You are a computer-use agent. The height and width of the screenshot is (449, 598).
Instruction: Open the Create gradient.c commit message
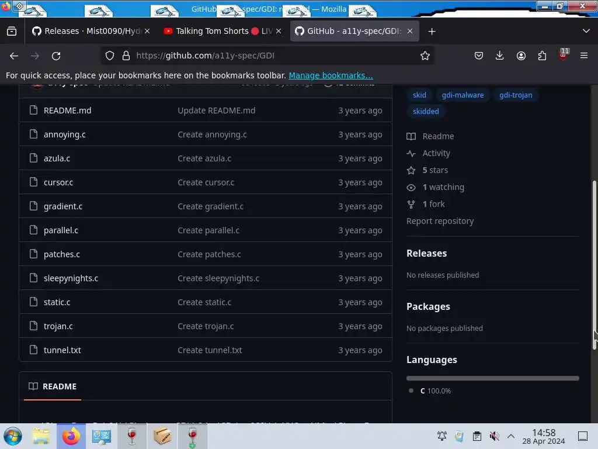click(210, 206)
